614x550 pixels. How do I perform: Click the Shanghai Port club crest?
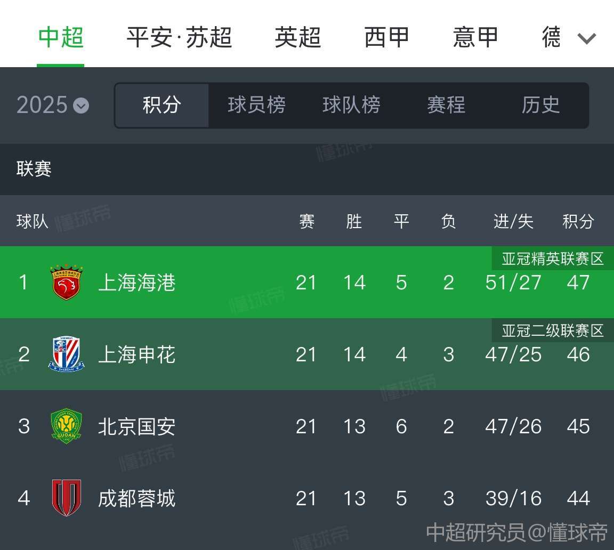tap(66, 282)
